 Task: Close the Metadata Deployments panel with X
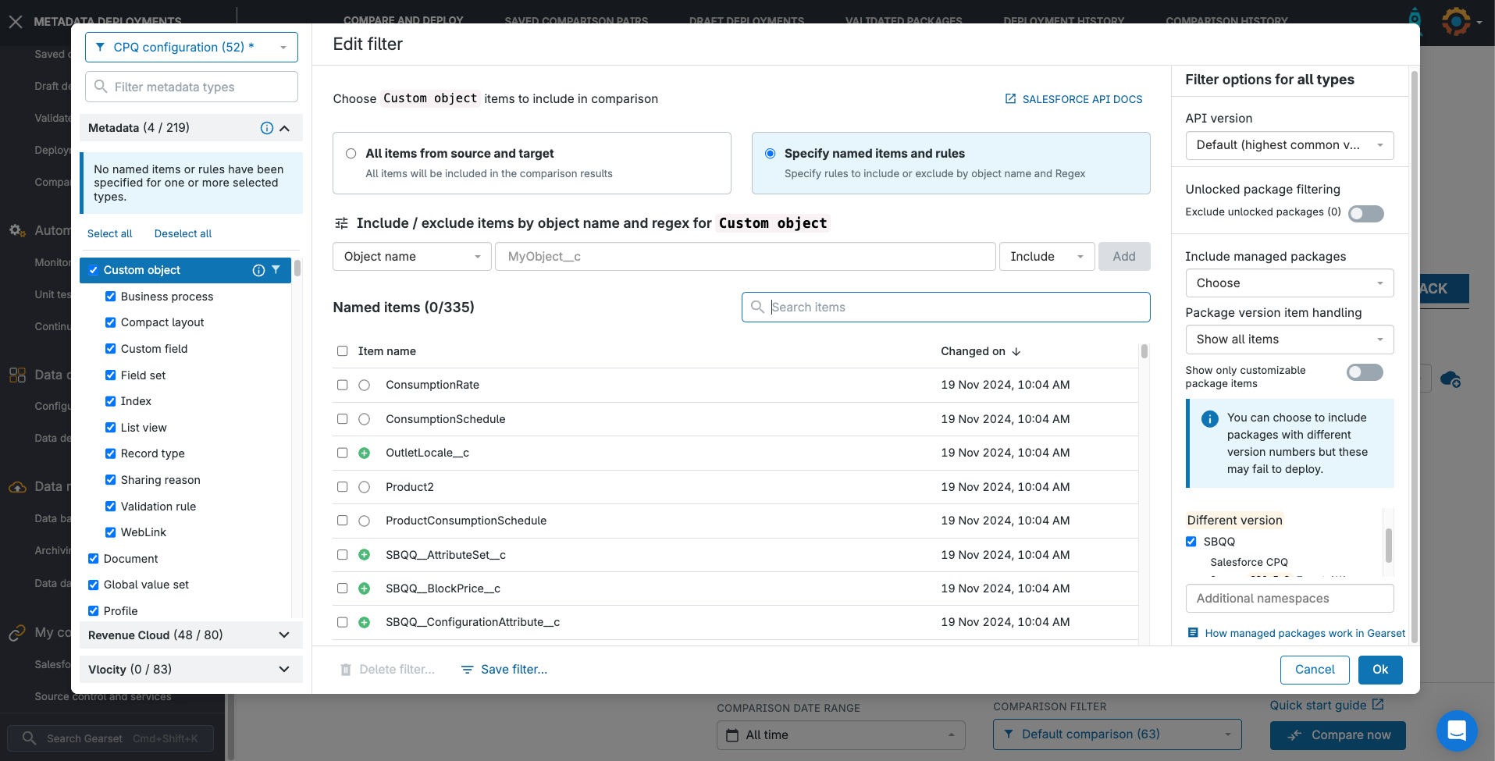[x=16, y=22]
